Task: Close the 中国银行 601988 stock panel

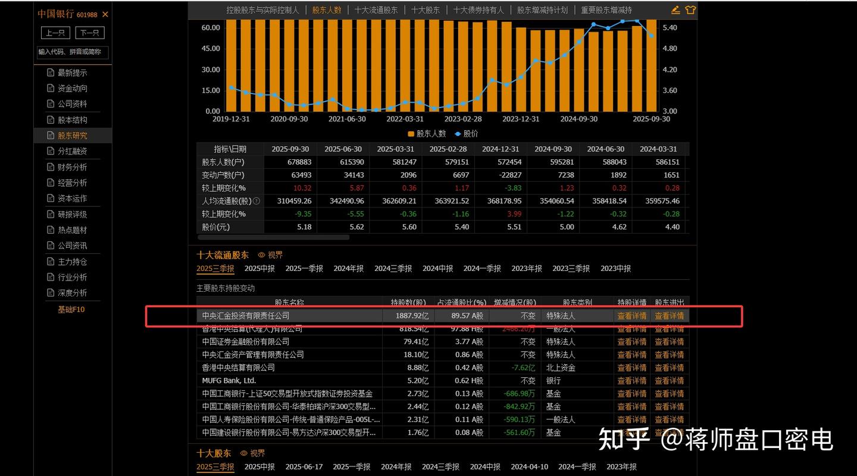Action: [105, 14]
